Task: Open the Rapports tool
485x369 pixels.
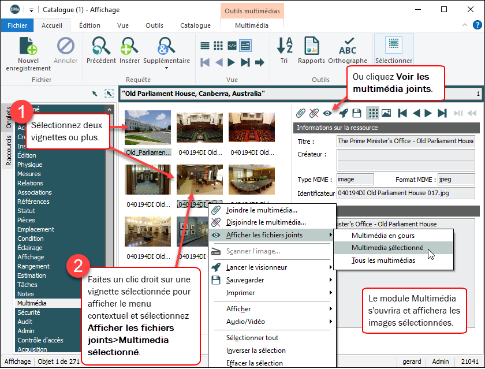Action: (x=311, y=46)
